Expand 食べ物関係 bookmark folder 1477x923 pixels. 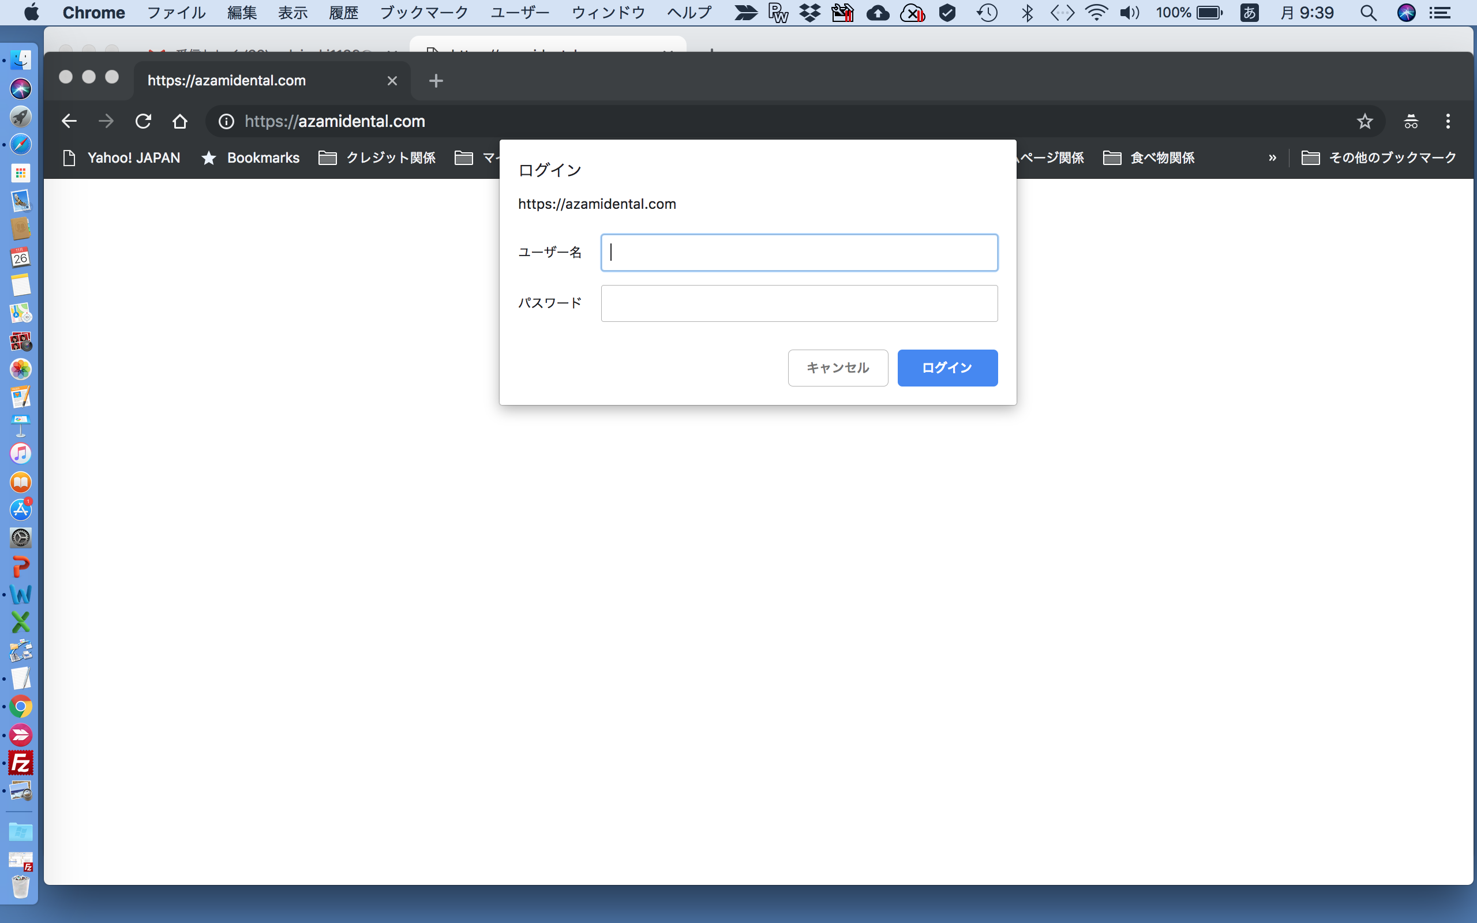pos(1148,158)
